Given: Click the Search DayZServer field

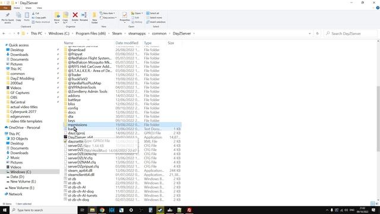Looking at the screenshot, I should 351,33.
